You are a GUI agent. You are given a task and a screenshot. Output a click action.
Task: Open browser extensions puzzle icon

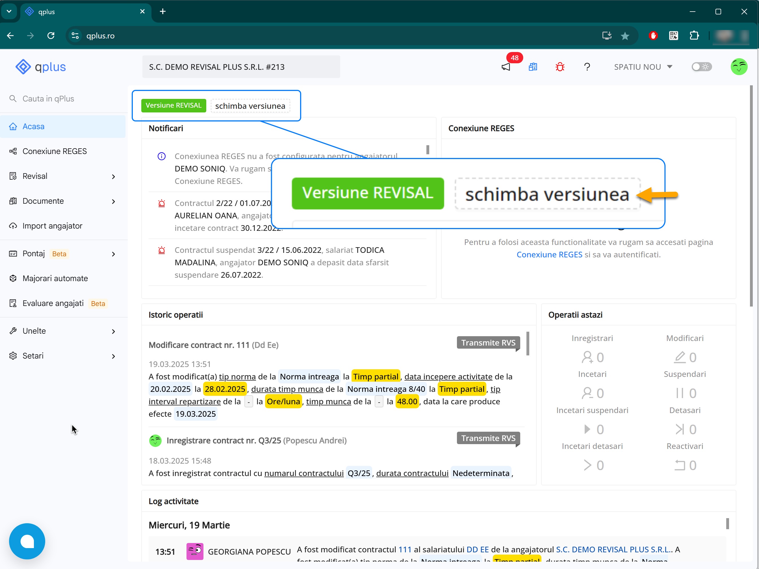[x=694, y=36]
